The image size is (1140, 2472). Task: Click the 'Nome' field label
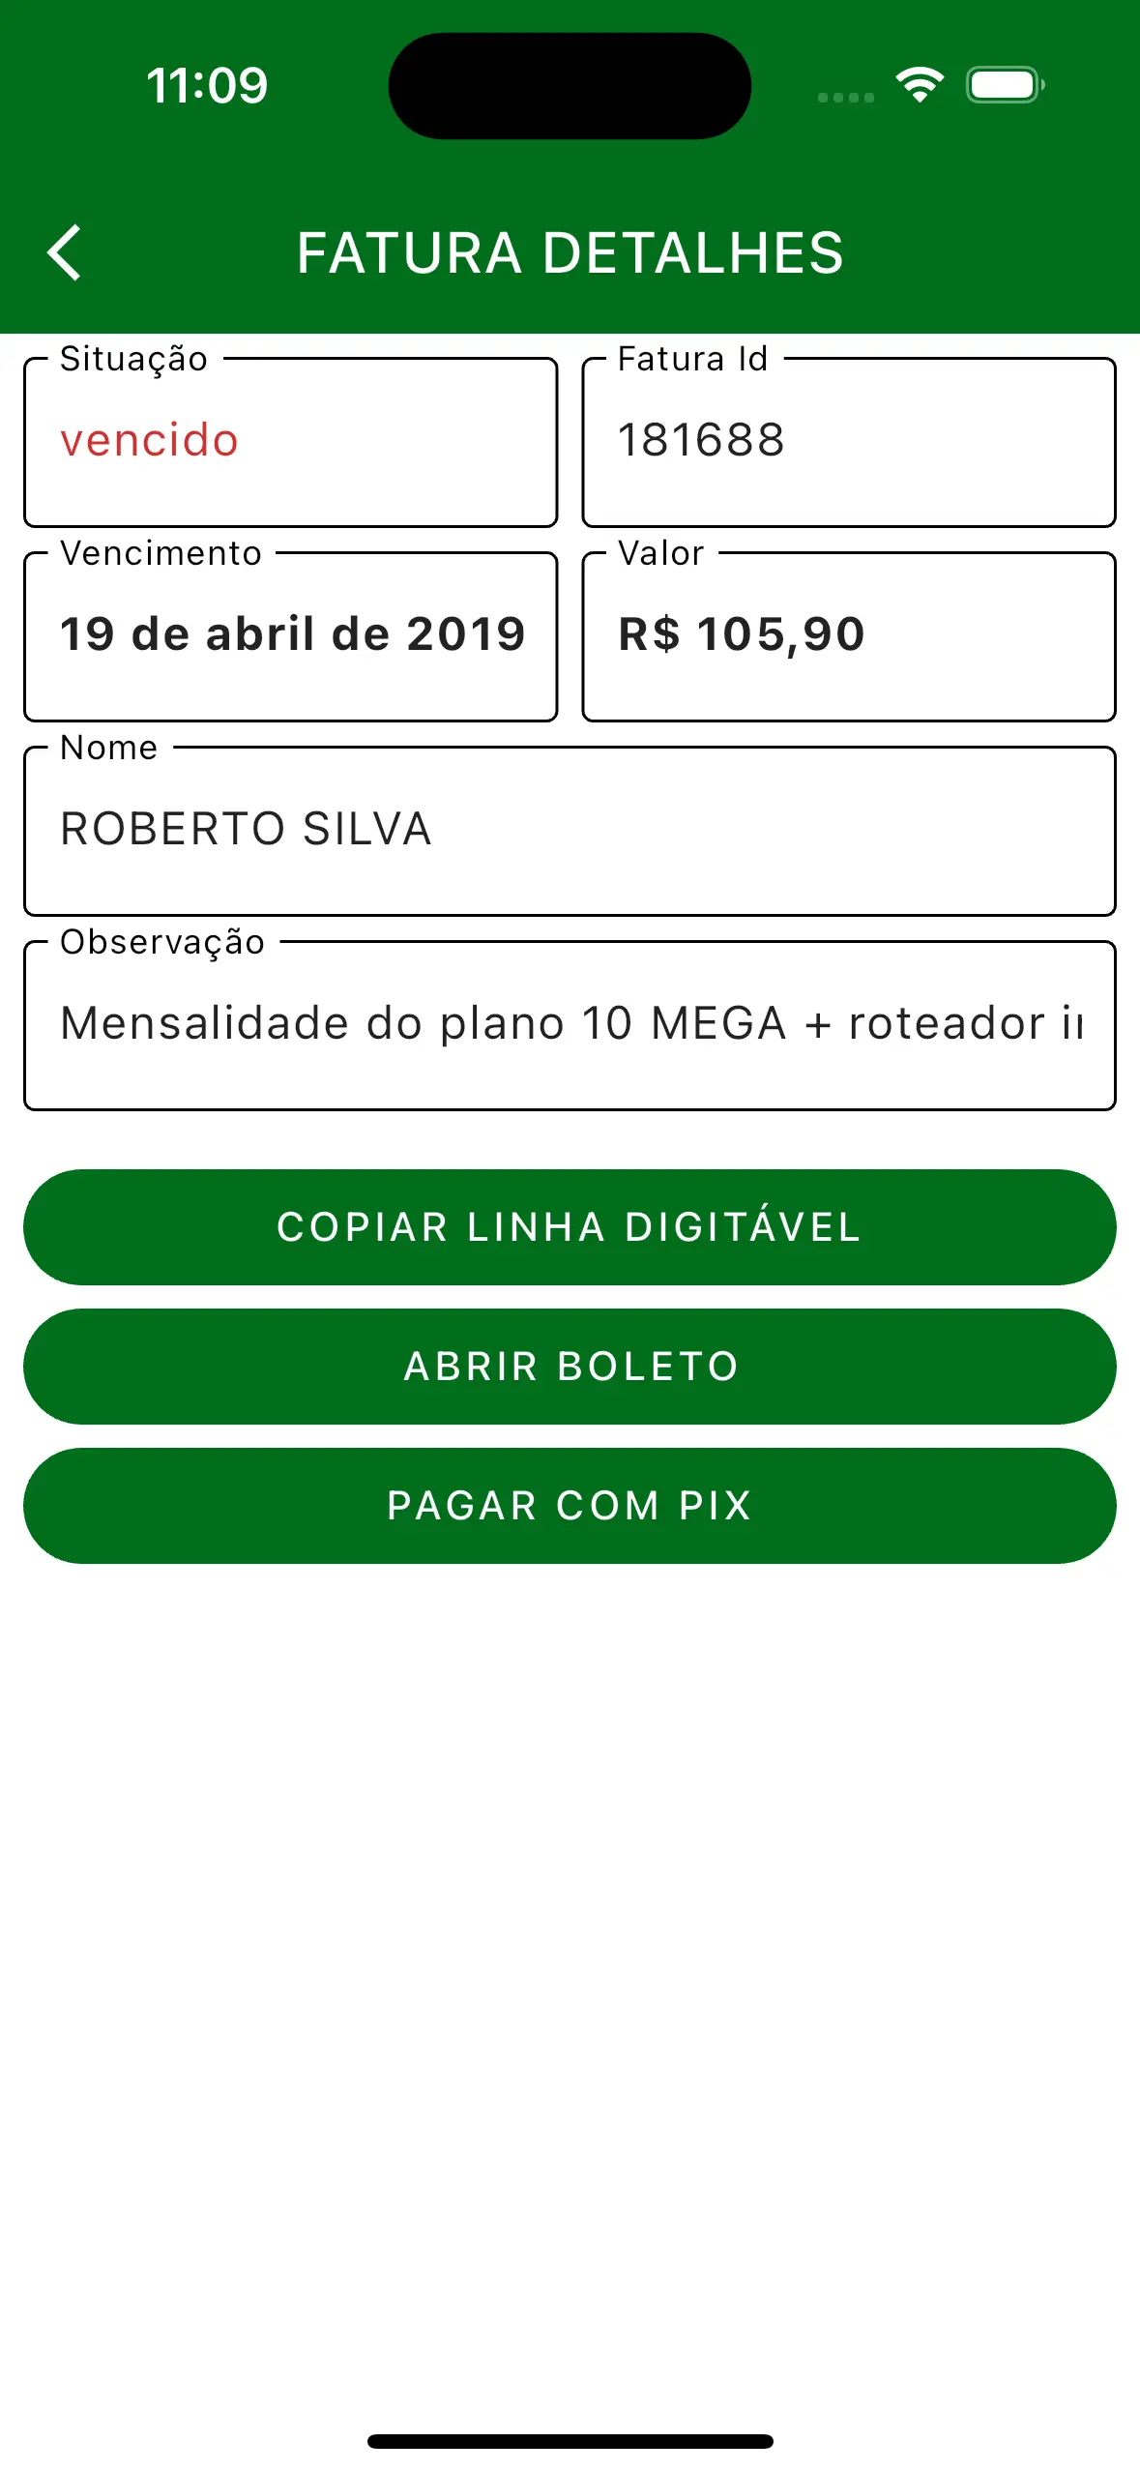108,748
